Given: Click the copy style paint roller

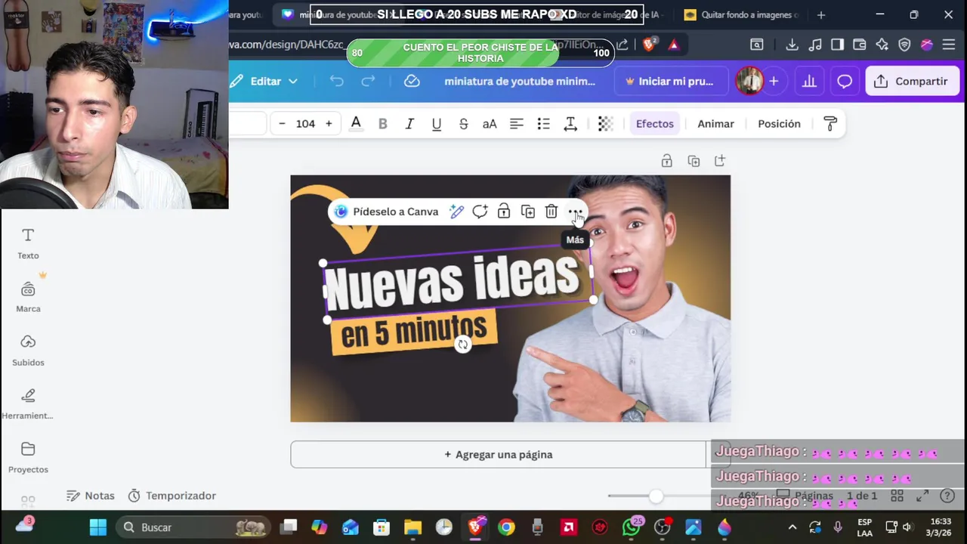Looking at the screenshot, I should 830,124.
